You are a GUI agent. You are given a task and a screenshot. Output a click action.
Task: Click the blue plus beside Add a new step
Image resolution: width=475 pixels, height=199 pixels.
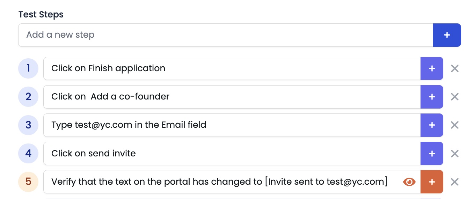coord(447,35)
